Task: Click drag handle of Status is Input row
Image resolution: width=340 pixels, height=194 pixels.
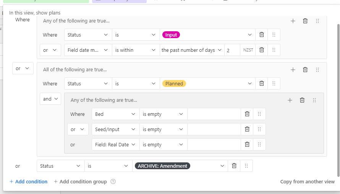Action: [274, 35]
